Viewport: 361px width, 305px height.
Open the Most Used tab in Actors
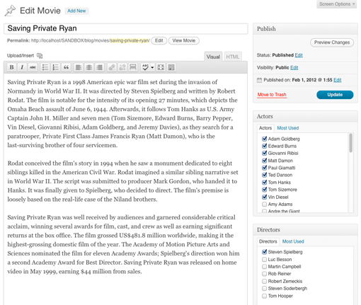point(288,128)
